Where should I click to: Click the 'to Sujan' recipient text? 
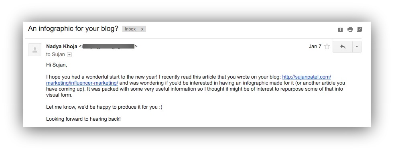point(55,55)
